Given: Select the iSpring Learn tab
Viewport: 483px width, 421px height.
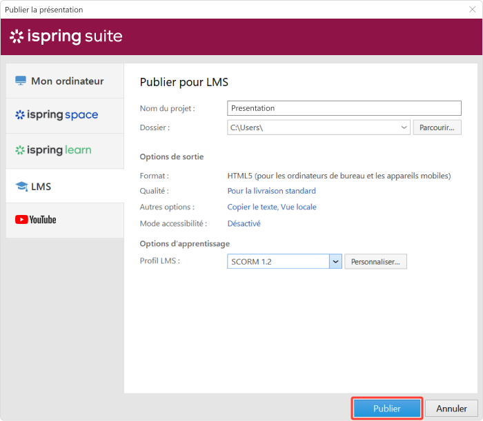Looking at the screenshot, I should (x=65, y=151).
